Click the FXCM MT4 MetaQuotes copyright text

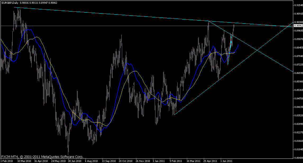coord(42,157)
